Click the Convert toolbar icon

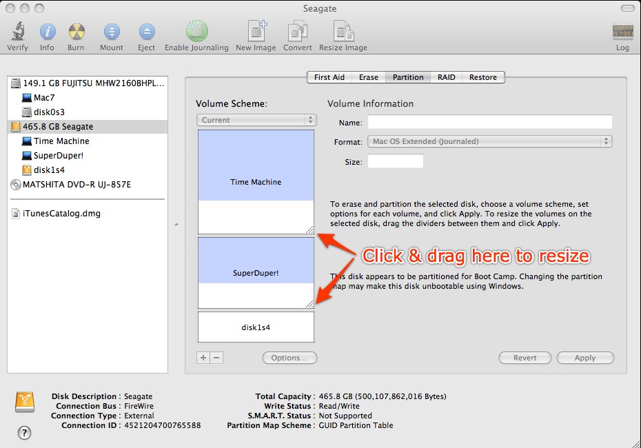pos(298,31)
